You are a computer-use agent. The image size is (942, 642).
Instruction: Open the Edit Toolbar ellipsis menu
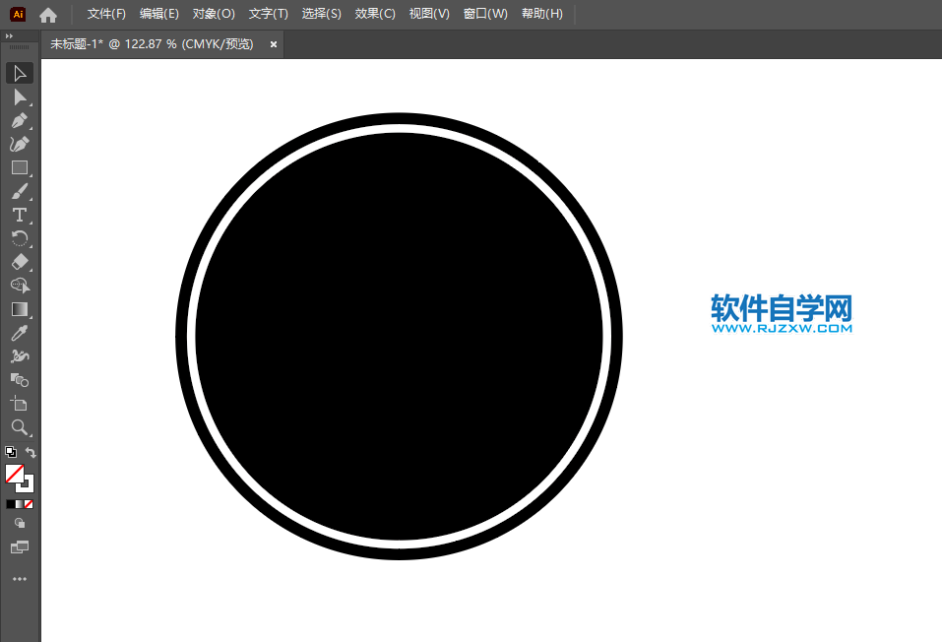[x=20, y=578]
